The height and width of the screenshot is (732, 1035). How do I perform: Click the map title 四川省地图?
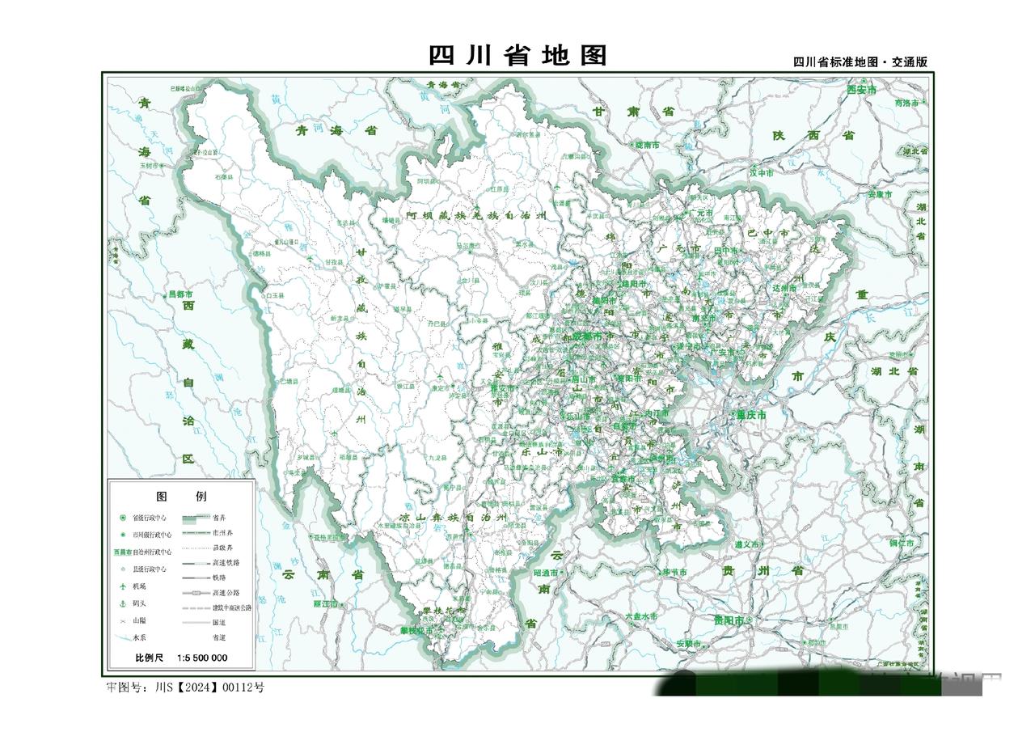pos(517,55)
